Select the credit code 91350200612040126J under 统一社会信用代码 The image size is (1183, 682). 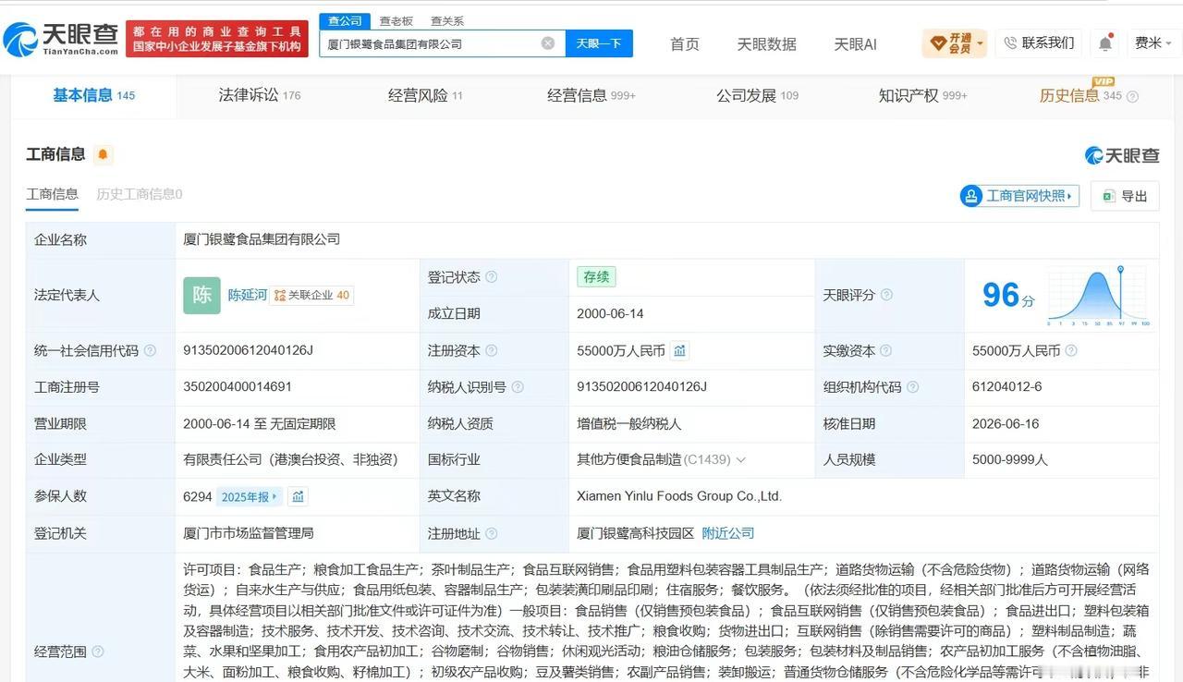click(x=249, y=350)
